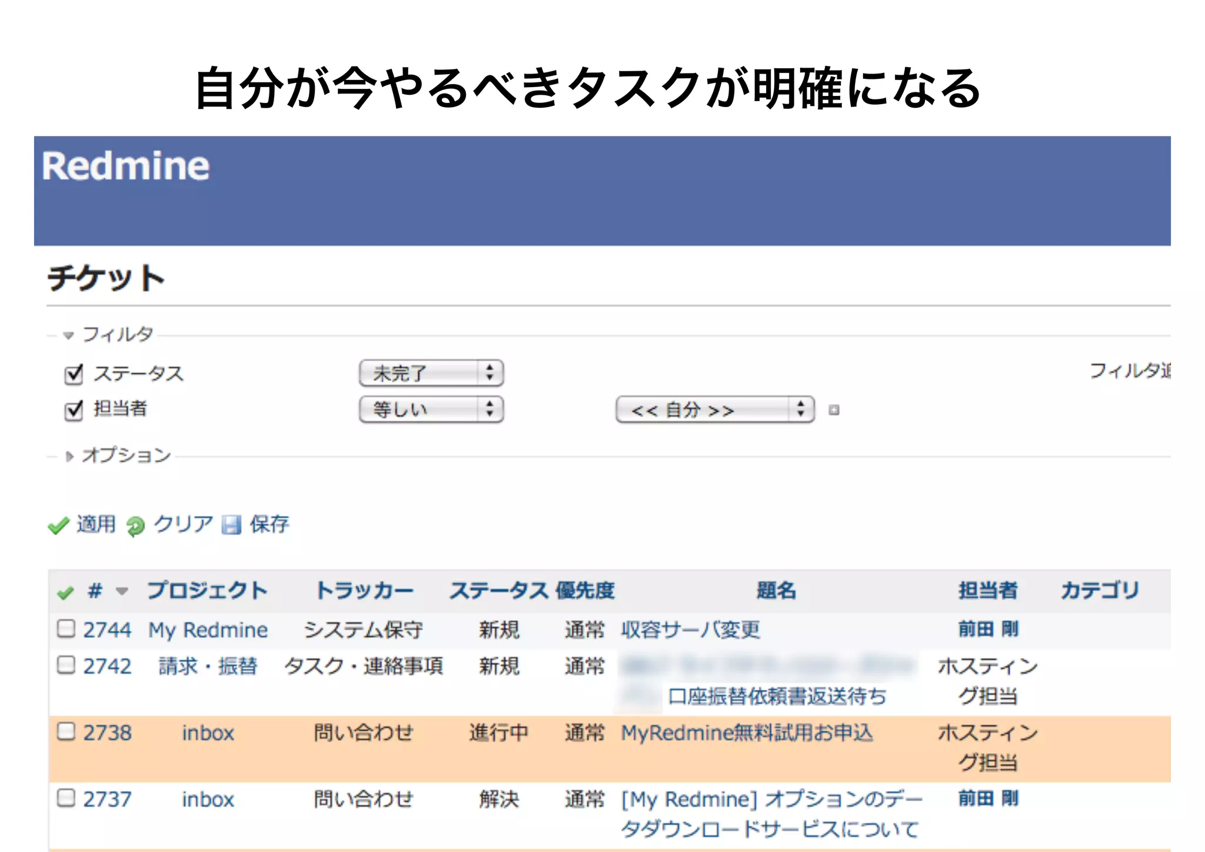Select checkbox for ticket 2737
The height and width of the screenshot is (852, 1205).
click(x=66, y=798)
